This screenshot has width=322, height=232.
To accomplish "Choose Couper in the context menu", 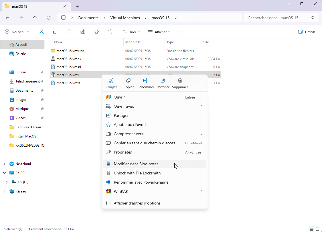I will click(x=111, y=83).
